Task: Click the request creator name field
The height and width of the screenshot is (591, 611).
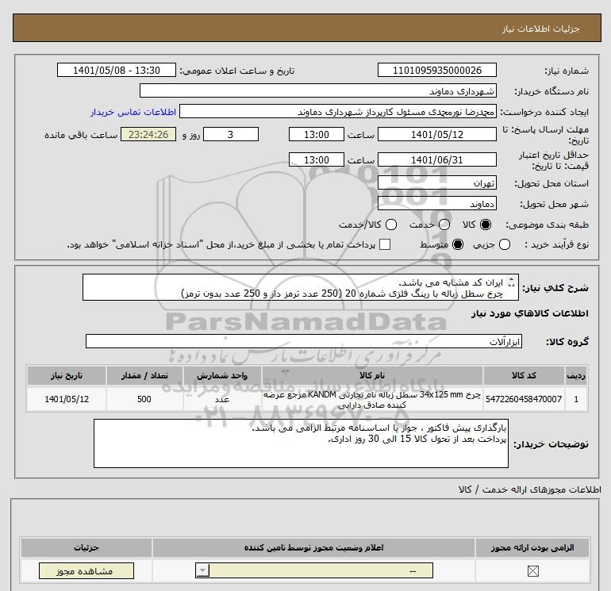Action: (x=338, y=112)
